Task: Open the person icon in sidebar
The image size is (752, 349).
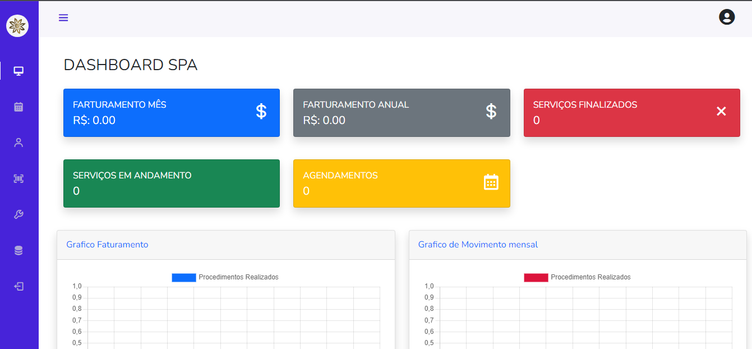Action: tap(19, 143)
